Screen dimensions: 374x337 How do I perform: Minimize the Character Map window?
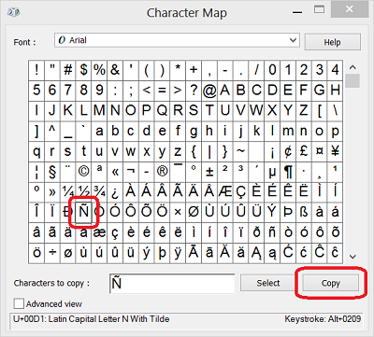(297, 12)
